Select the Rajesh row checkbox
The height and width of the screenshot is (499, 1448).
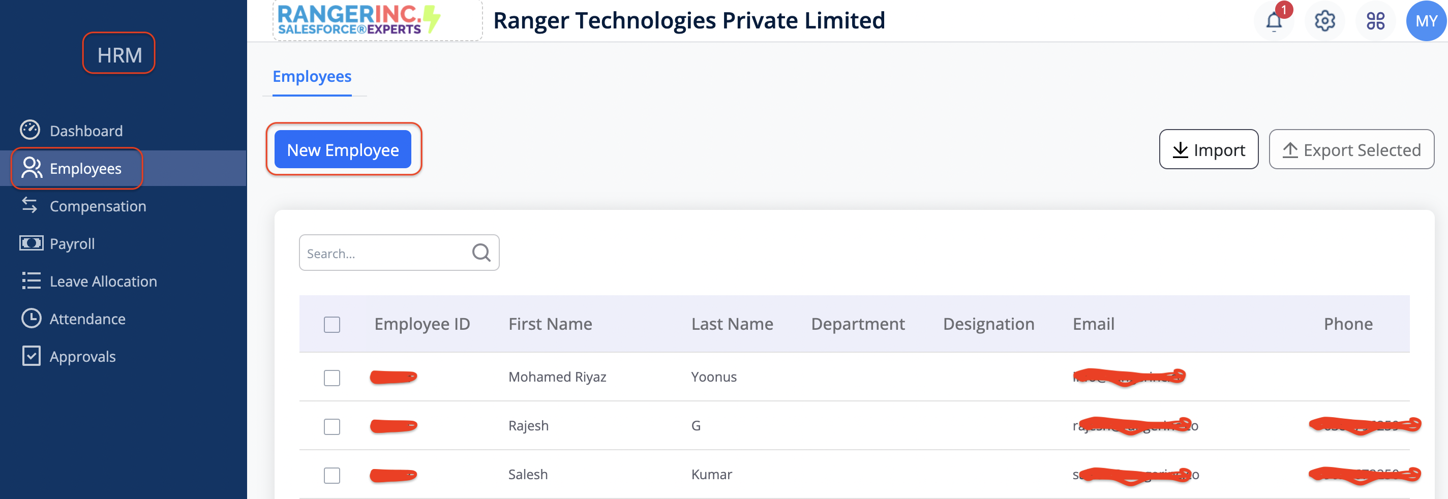[x=331, y=426]
